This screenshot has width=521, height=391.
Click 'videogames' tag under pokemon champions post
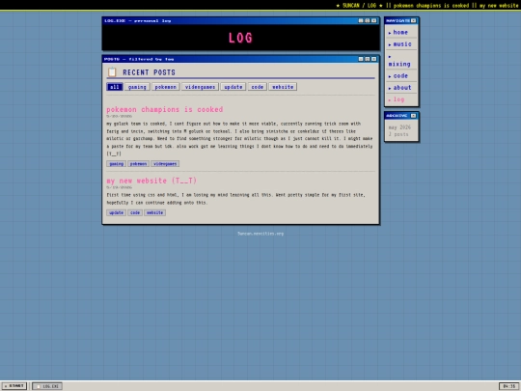pos(165,163)
